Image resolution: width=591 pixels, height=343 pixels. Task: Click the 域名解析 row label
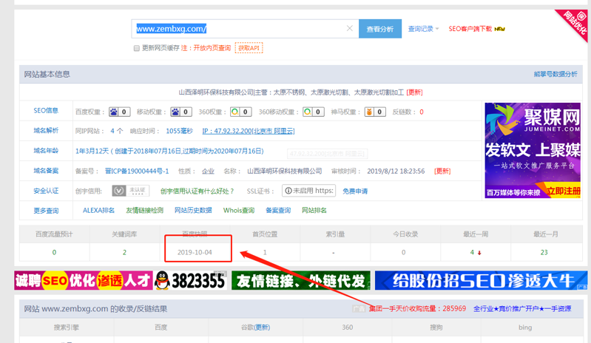[x=46, y=131]
